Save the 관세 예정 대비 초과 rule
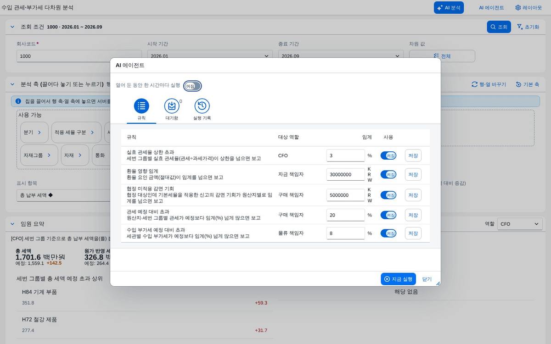 pos(413,215)
